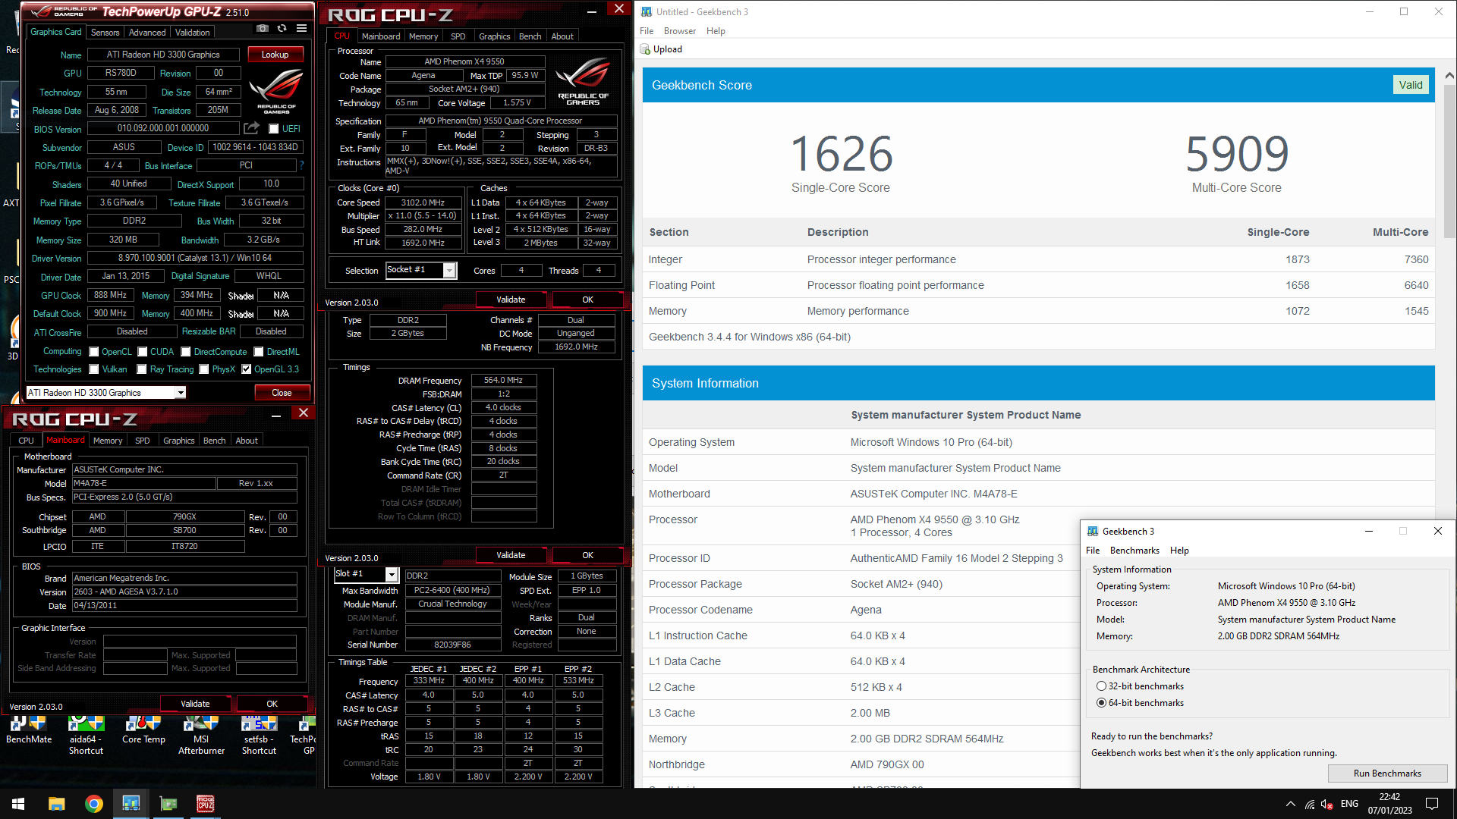Click OK below the CPU tab section
This screenshot has height=819, width=1457.
(x=587, y=300)
